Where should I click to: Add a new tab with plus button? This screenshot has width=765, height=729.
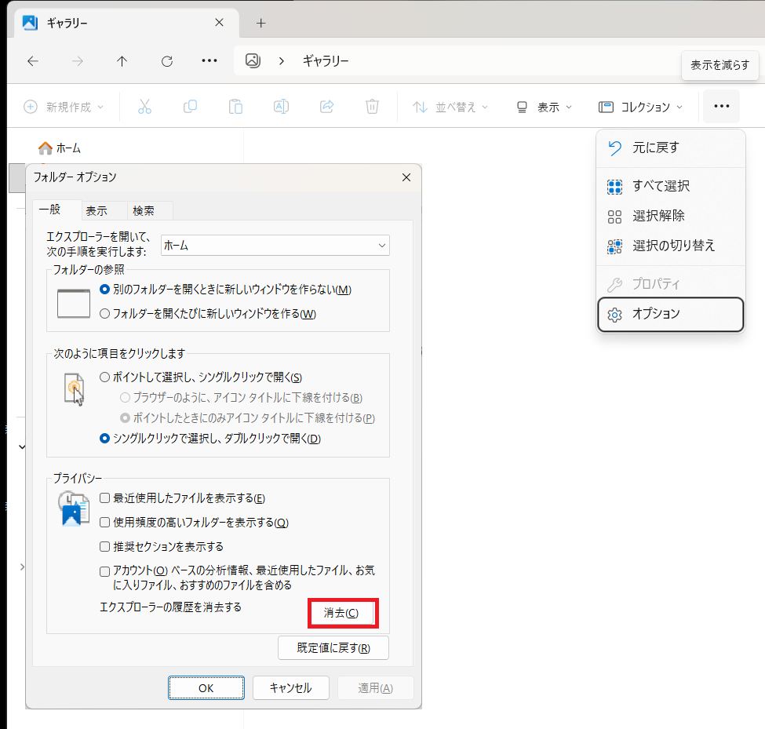pyautogui.click(x=261, y=23)
